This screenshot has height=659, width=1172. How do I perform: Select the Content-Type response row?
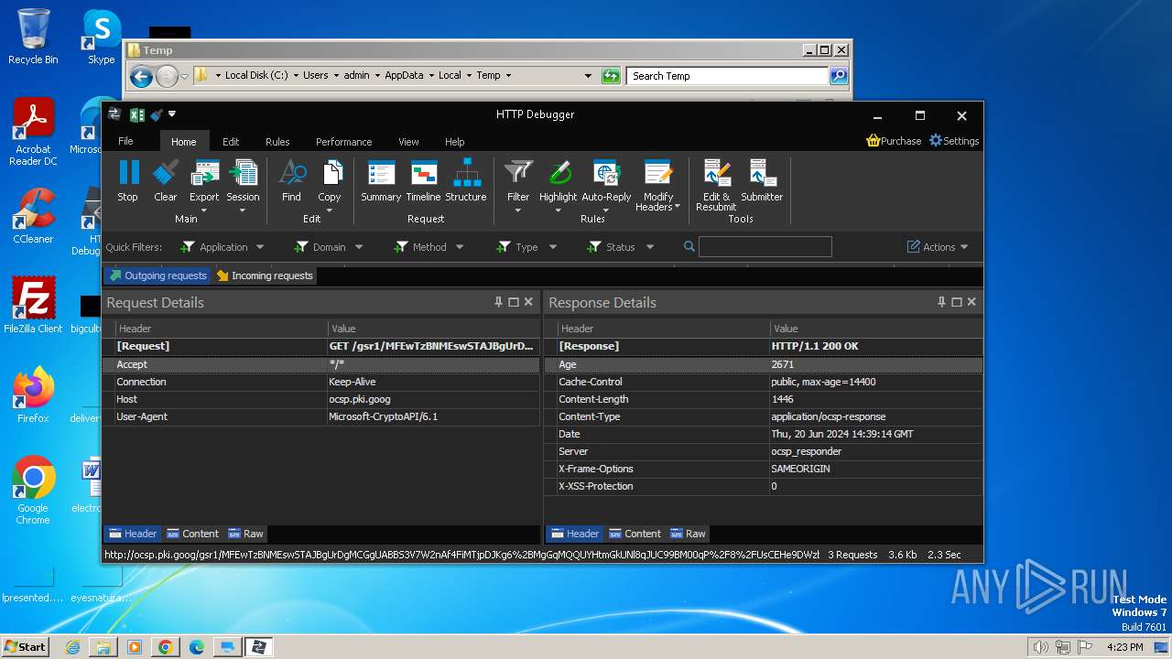click(x=764, y=416)
